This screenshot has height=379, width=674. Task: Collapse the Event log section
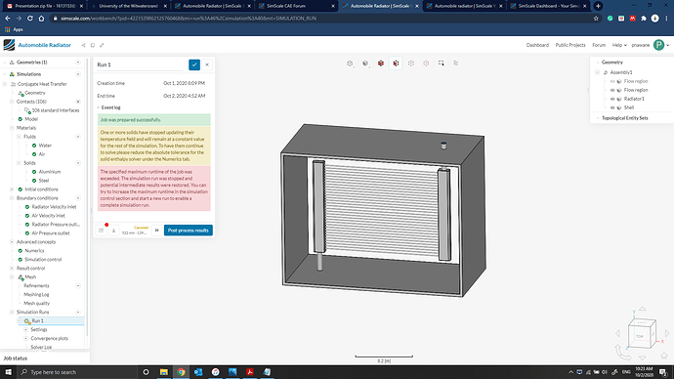coord(99,107)
